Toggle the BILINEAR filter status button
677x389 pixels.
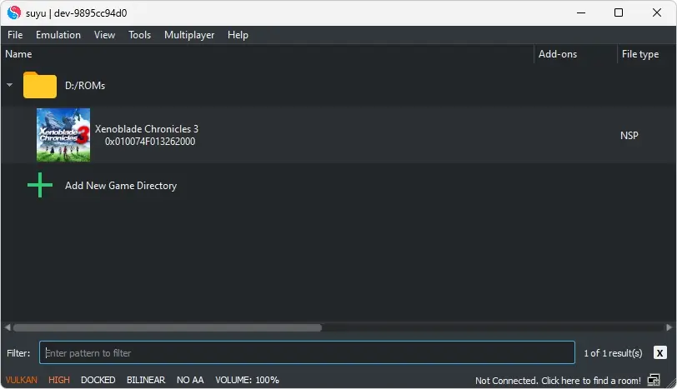pyautogui.click(x=146, y=380)
